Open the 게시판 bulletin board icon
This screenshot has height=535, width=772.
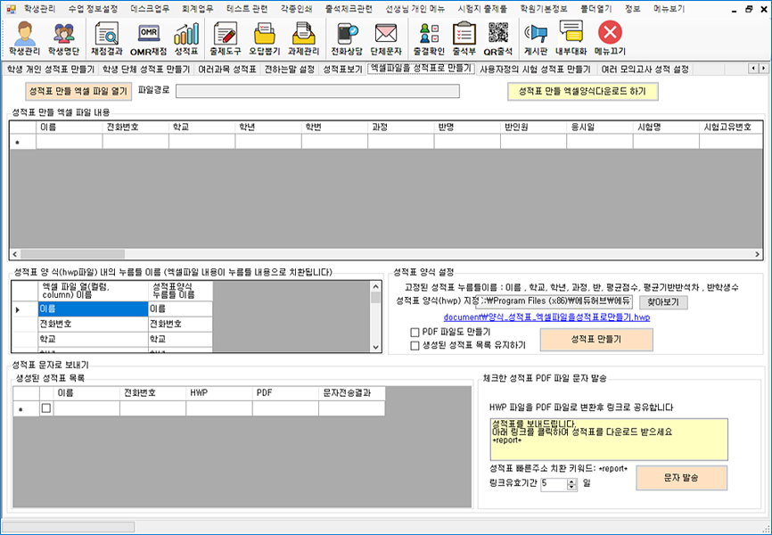click(x=536, y=38)
